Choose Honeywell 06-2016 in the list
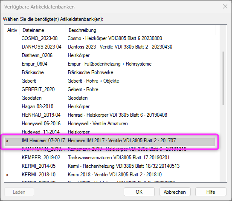232x201 pixels. 110,123
